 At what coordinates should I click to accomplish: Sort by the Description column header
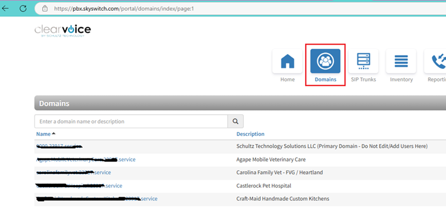click(x=250, y=134)
